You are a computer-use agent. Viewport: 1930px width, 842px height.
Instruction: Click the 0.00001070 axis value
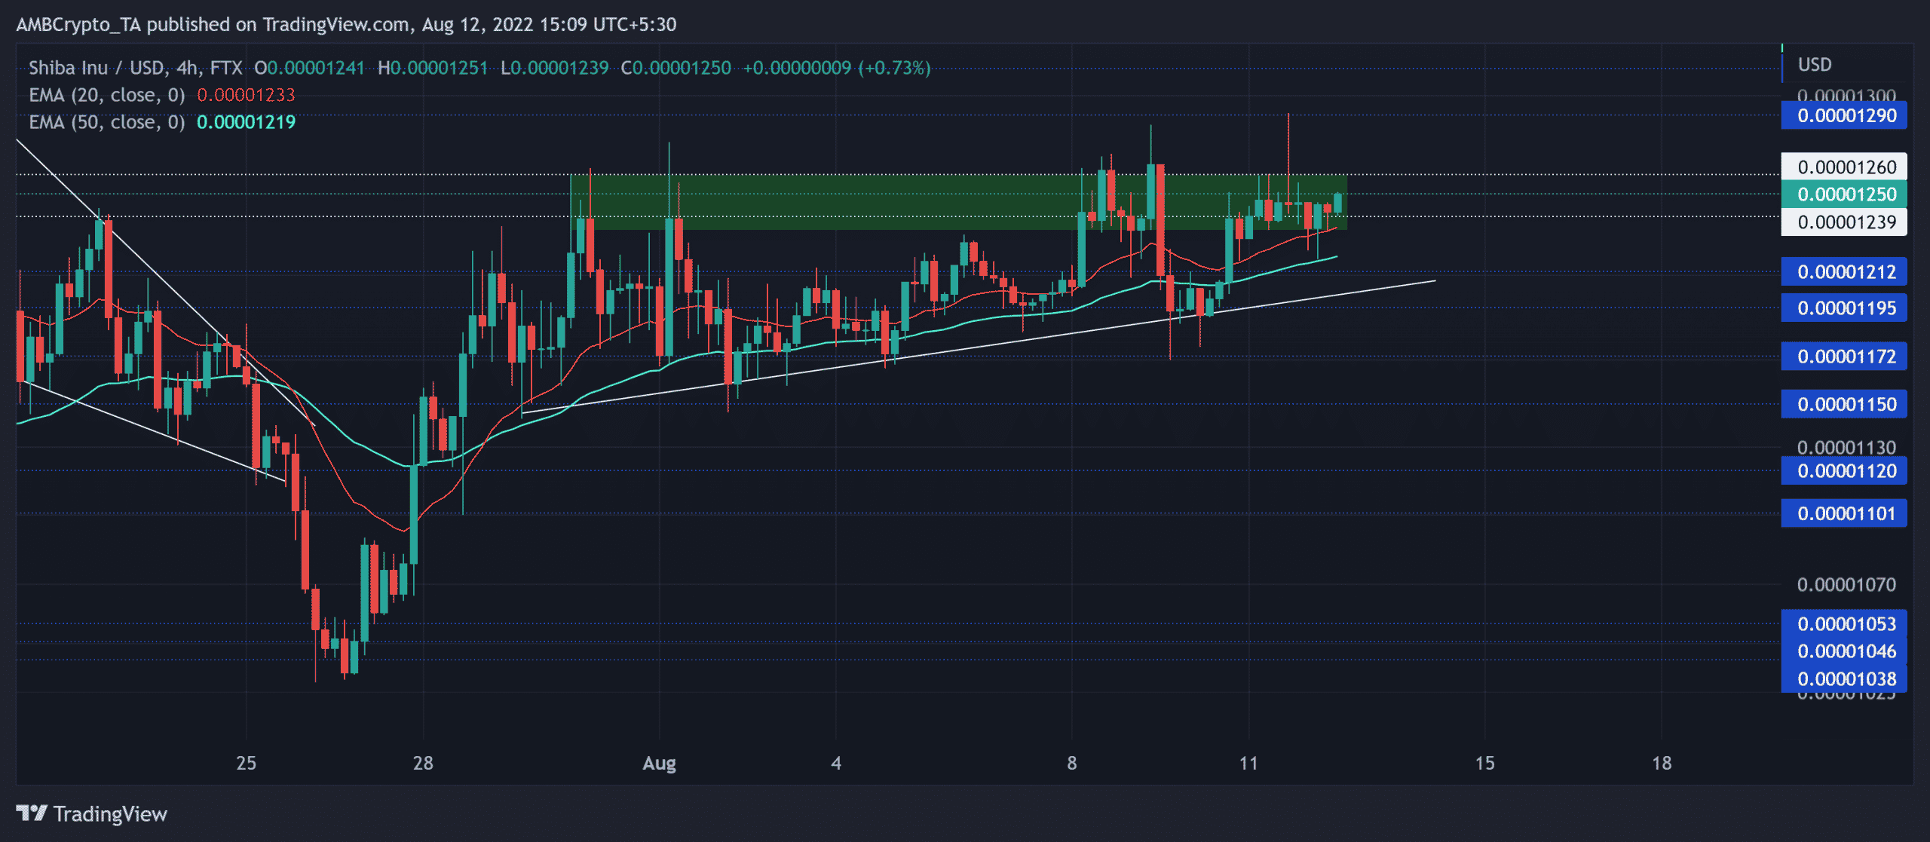tap(1846, 585)
